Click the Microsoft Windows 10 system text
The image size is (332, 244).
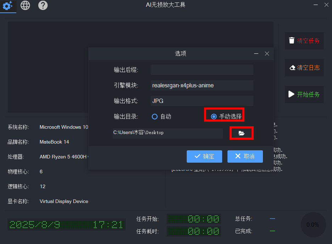click(64, 127)
